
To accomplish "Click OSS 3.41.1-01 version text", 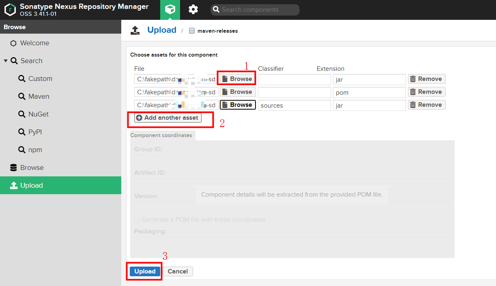I will pos(39,14).
